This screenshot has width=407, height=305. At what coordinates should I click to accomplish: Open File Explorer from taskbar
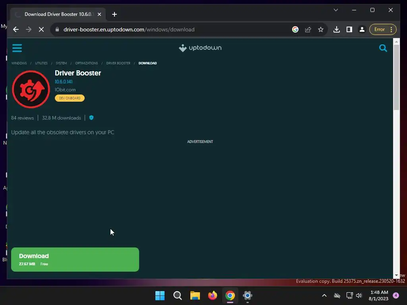click(x=195, y=295)
